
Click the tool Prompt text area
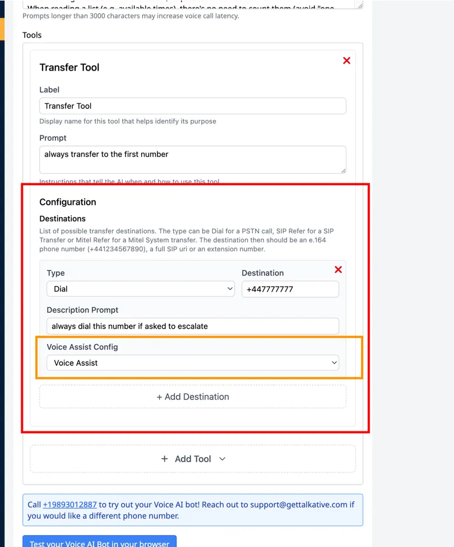pyautogui.click(x=192, y=159)
